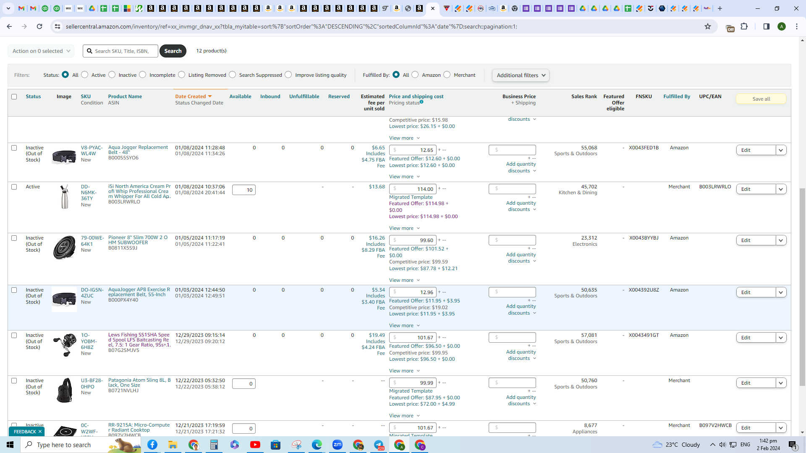Sort by Product Name column
Viewport: 806px width, 453px height.
tap(125, 96)
